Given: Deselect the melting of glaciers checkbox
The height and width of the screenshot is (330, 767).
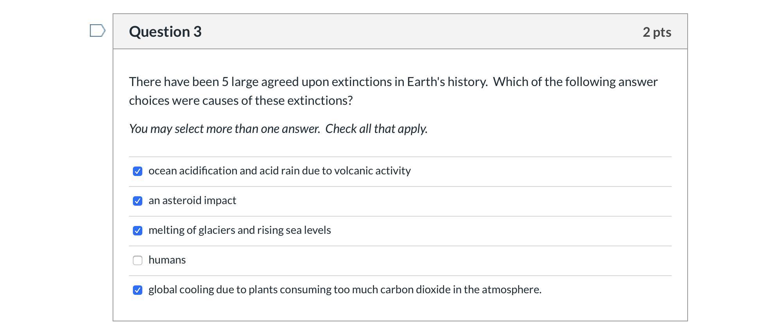Looking at the screenshot, I should point(138,231).
